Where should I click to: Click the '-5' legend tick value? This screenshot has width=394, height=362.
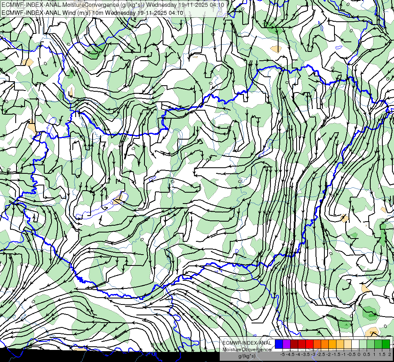click(283, 354)
